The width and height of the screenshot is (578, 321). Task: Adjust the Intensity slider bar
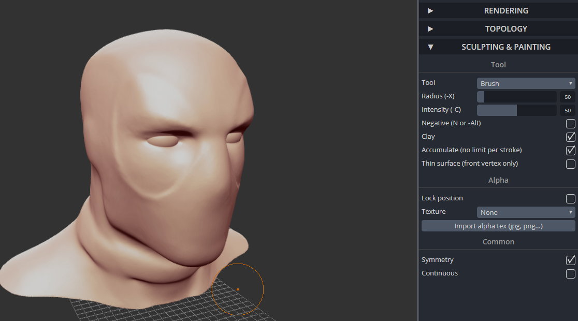coord(517,110)
